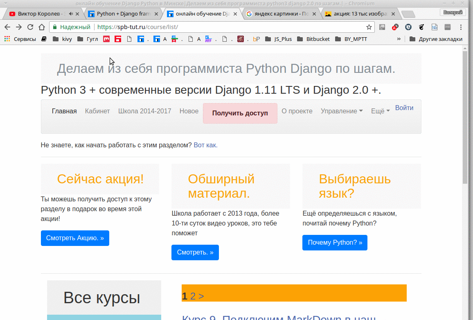This screenshot has height=320, width=473.
Task: Open the Bitbucket bookmarks folder
Action: click(x=313, y=39)
